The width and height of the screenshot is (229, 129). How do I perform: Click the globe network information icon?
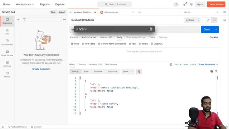pyautogui.click(x=171, y=64)
